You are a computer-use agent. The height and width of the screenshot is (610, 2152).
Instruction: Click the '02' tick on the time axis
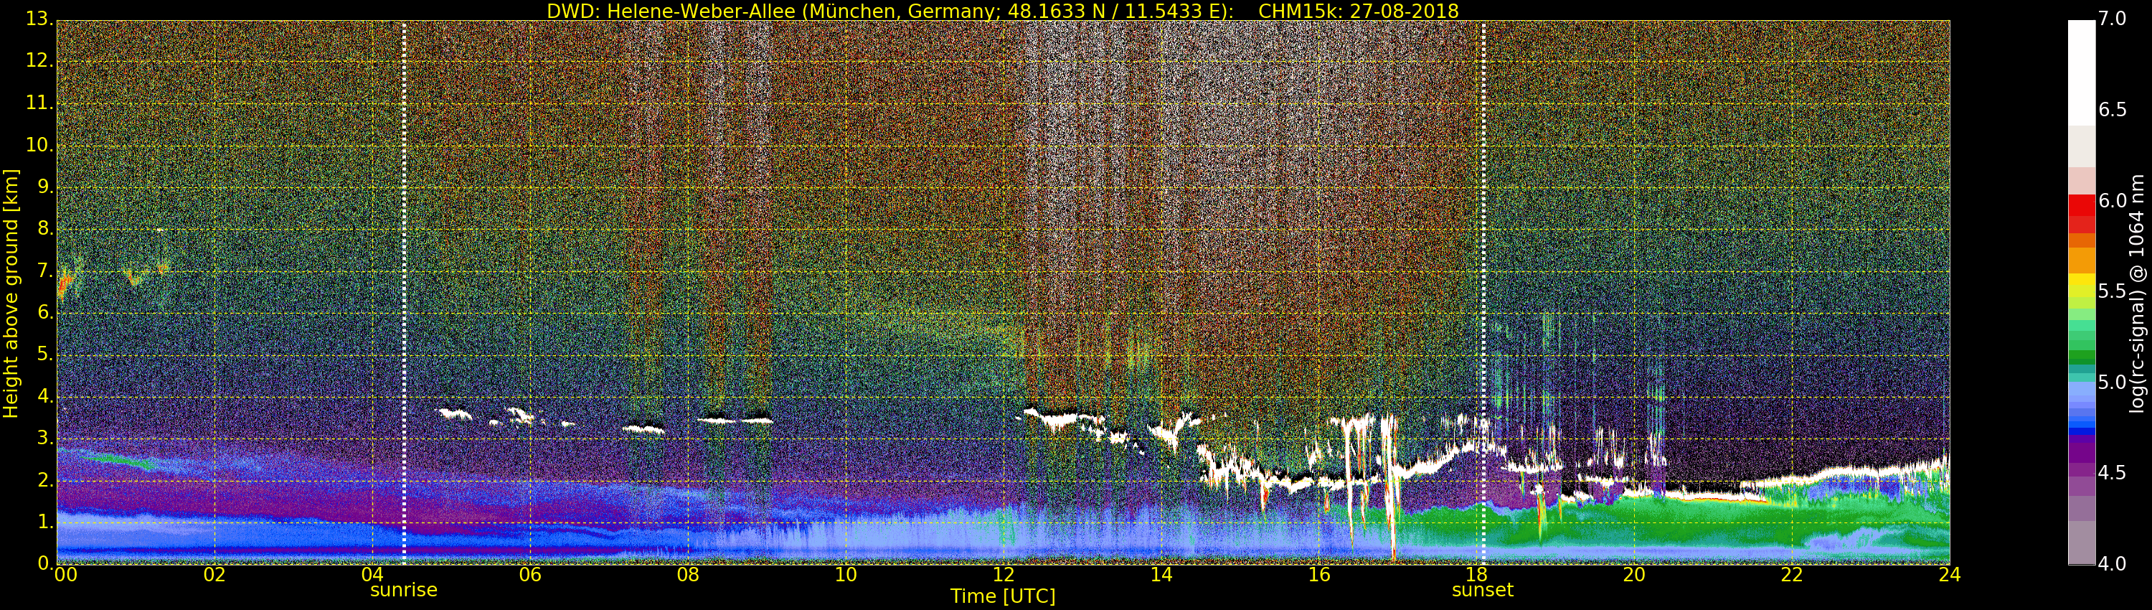[214, 574]
